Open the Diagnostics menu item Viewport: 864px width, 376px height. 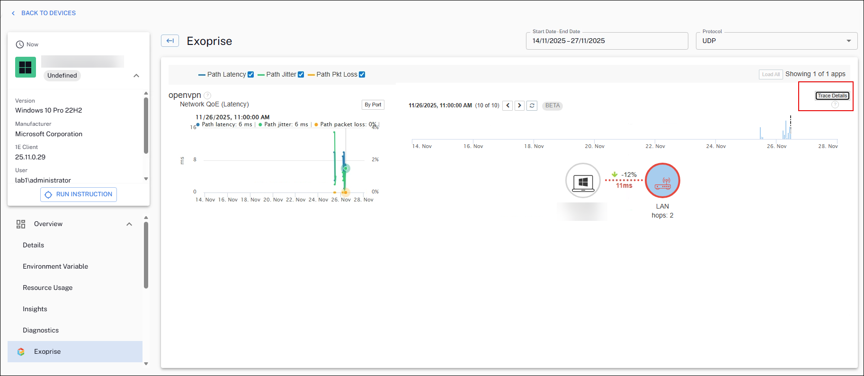(x=41, y=330)
